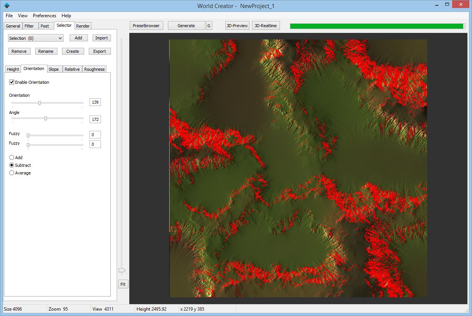Export the current selection
The image size is (472, 316).
coord(99,51)
